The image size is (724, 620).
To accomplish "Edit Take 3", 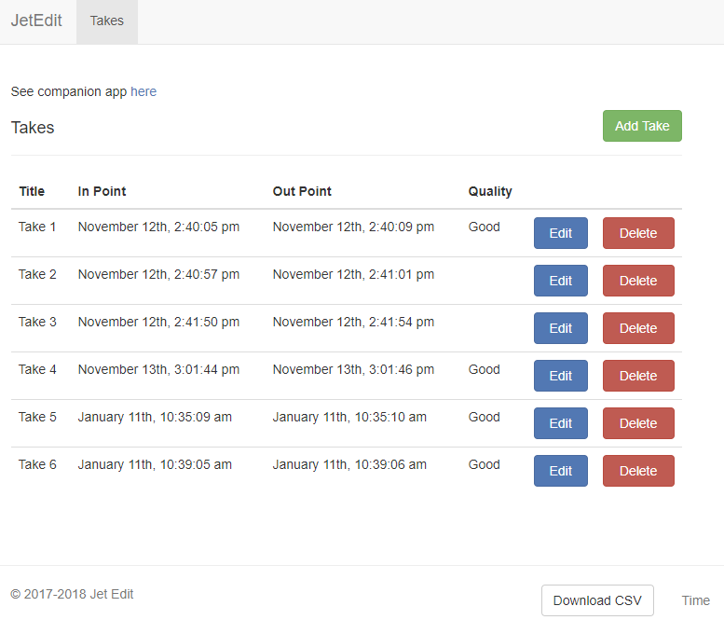I will (x=561, y=328).
